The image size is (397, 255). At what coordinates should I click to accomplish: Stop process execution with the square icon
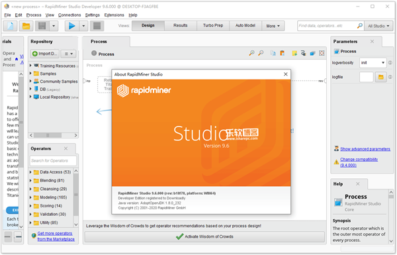(97, 26)
